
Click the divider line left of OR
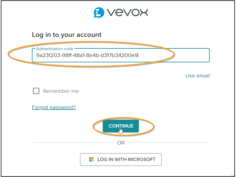click(73, 142)
